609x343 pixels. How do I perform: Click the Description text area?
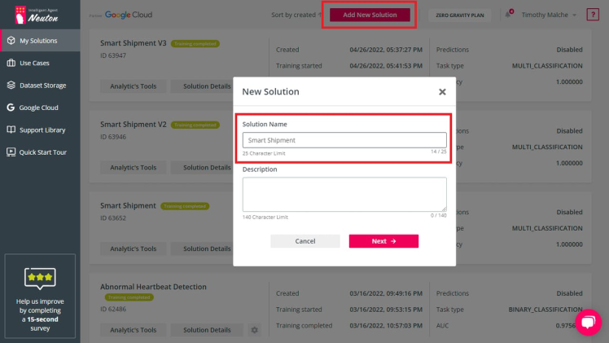pos(344,195)
